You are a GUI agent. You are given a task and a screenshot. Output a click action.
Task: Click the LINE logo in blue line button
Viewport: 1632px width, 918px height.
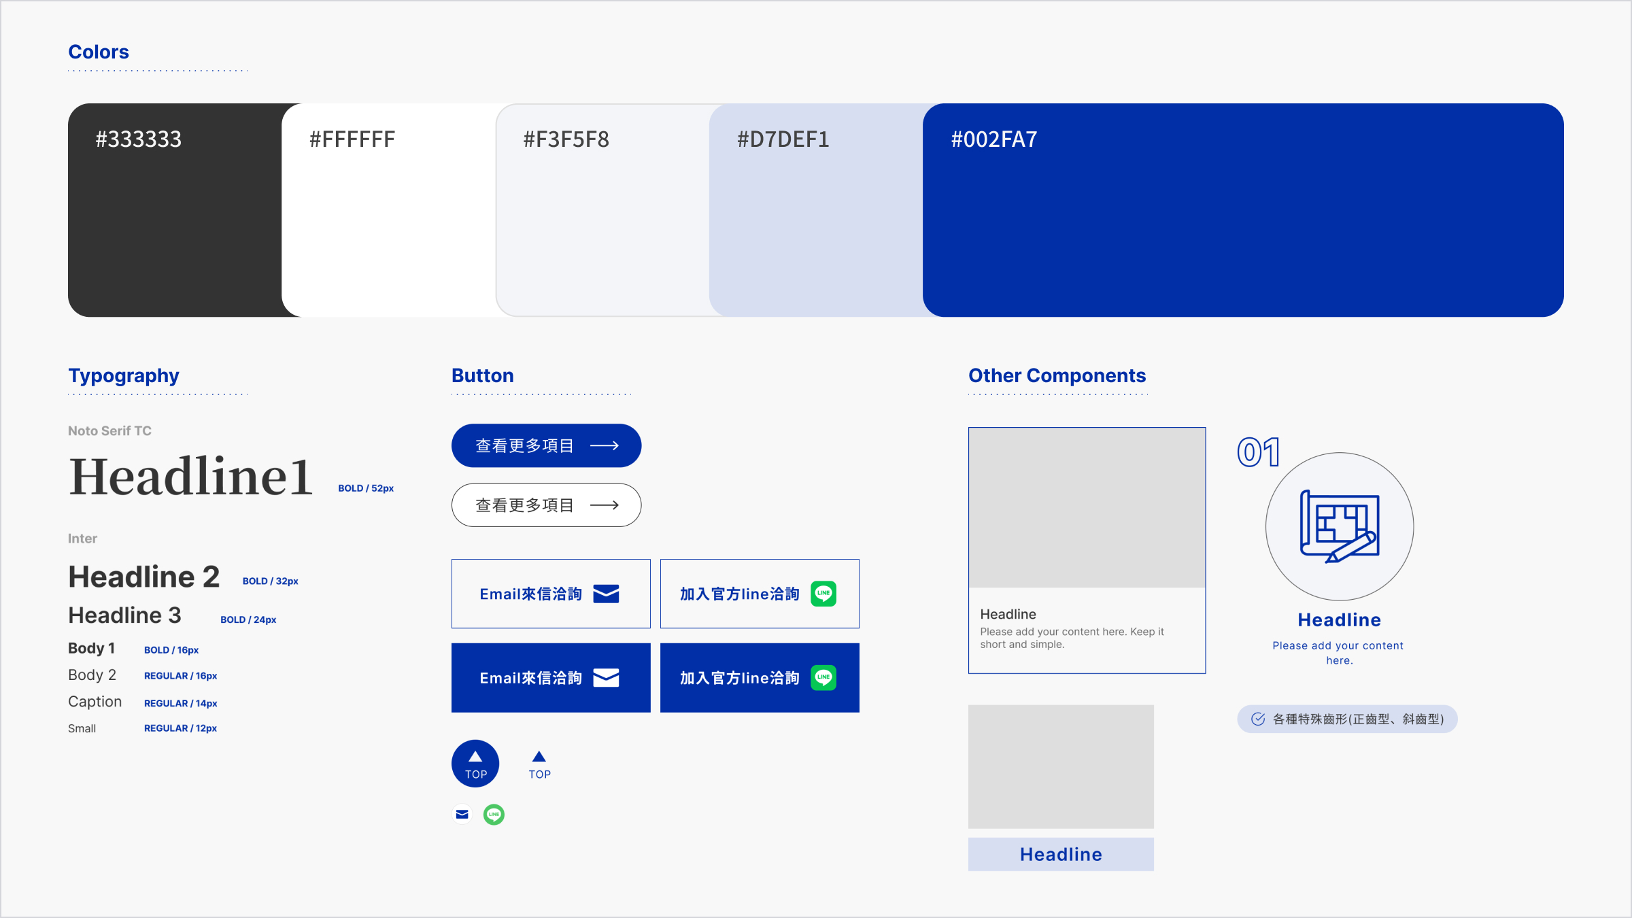click(x=823, y=677)
